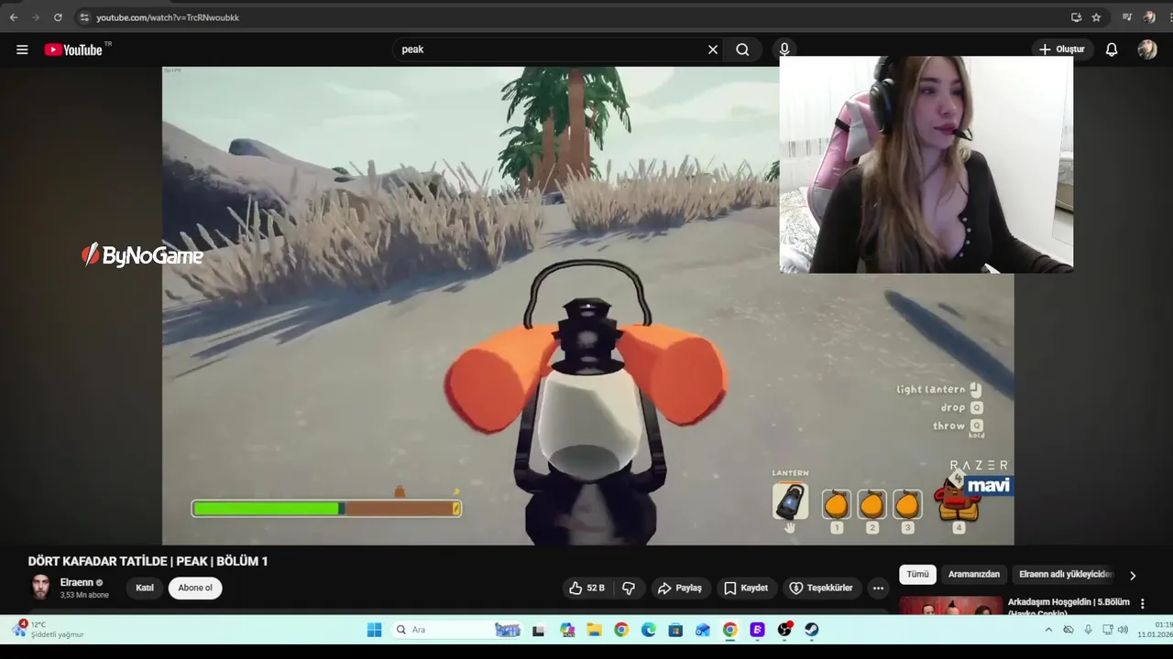The width and height of the screenshot is (1173, 659).
Task: Open YouTube account avatar menu
Action: [1147, 49]
